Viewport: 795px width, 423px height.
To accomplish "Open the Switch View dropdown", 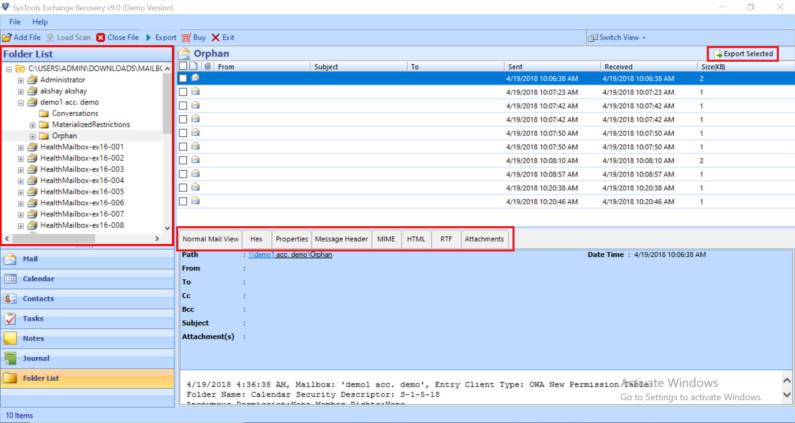I will tap(618, 37).
